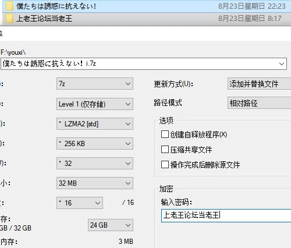Click date 8月23日星期日 22:23
The width and height of the screenshot is (291, 248).
click(252, 6)
